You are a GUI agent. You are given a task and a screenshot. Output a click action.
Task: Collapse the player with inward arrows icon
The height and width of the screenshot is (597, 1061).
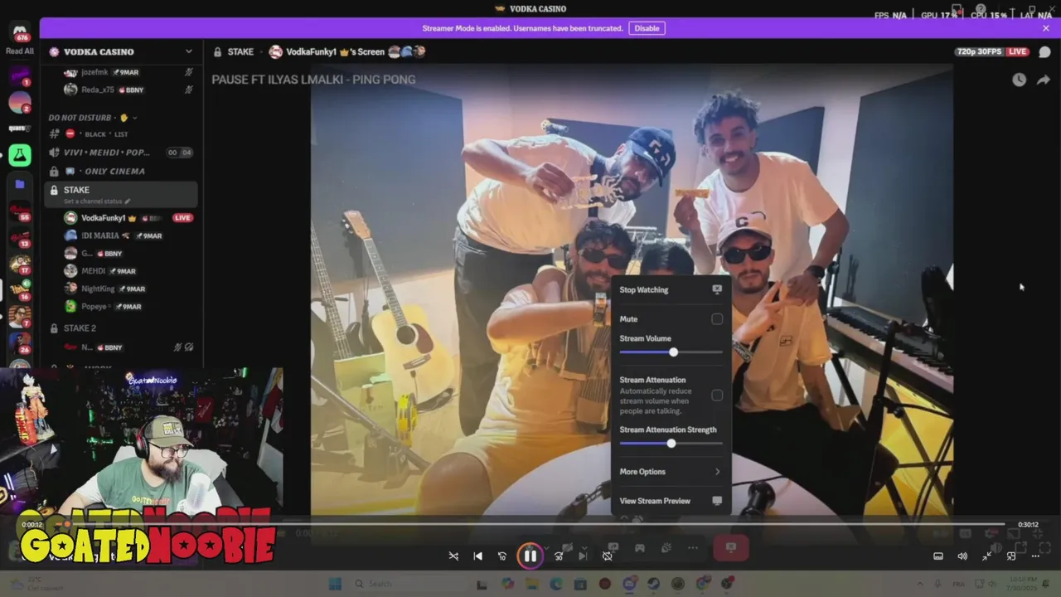[987, 556]
